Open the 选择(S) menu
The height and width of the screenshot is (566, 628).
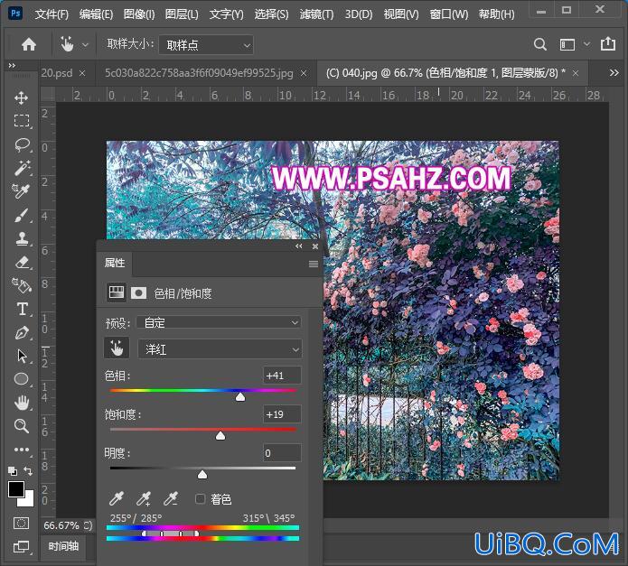point(271,14)
